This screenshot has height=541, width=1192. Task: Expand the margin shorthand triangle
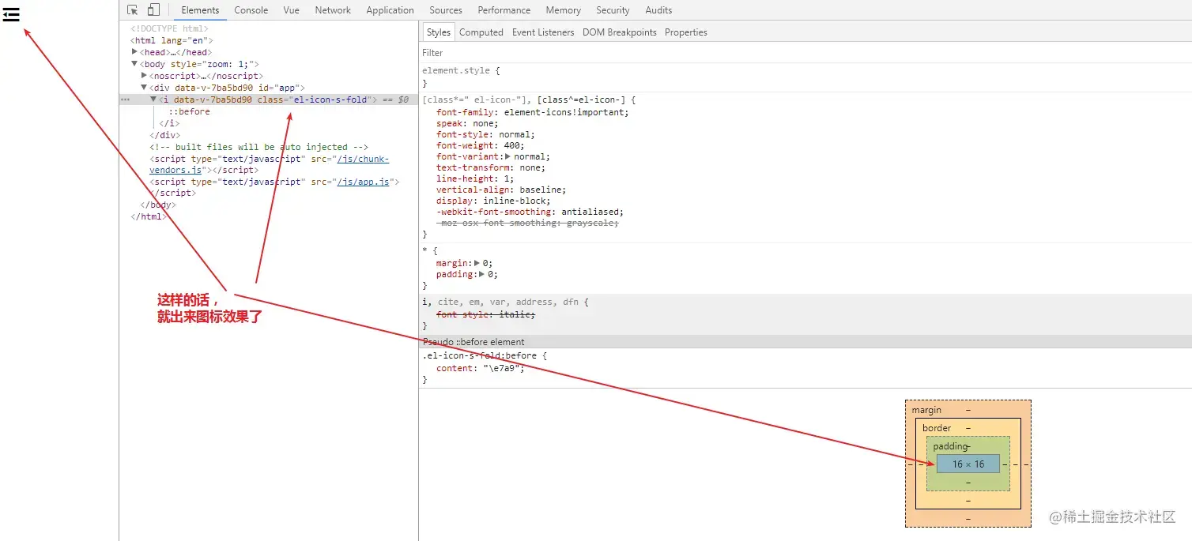[x=477, y=263]
